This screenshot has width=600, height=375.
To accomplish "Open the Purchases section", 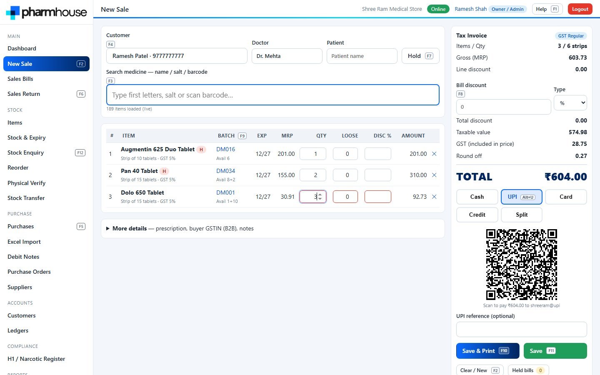I will tap(46, 226).
